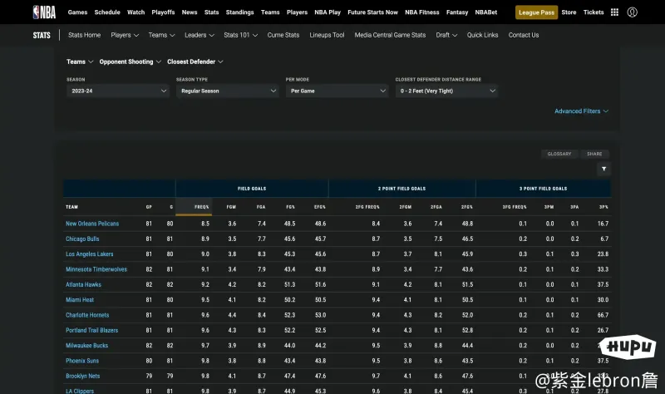Open Milwaukee Bucks team link
This screenshot has width=665, height=394.
click(x=87, y=346)
